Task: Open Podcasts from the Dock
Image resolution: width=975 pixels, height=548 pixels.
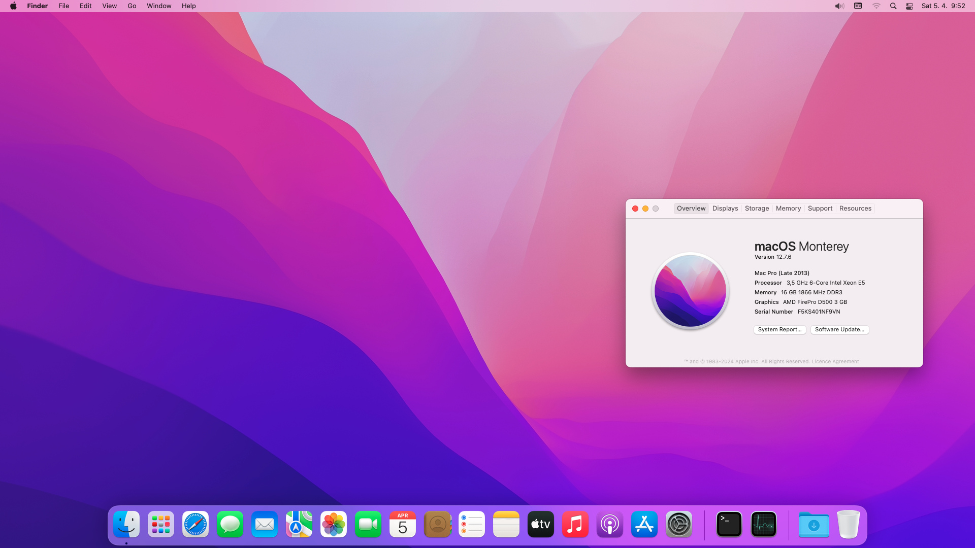Action: coord(610,524)
